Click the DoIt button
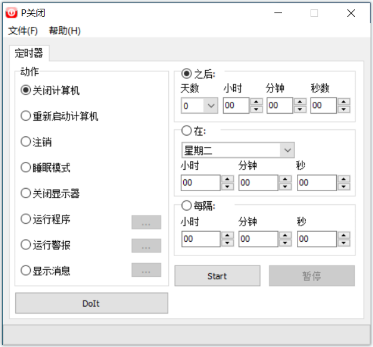 (91, 303)
